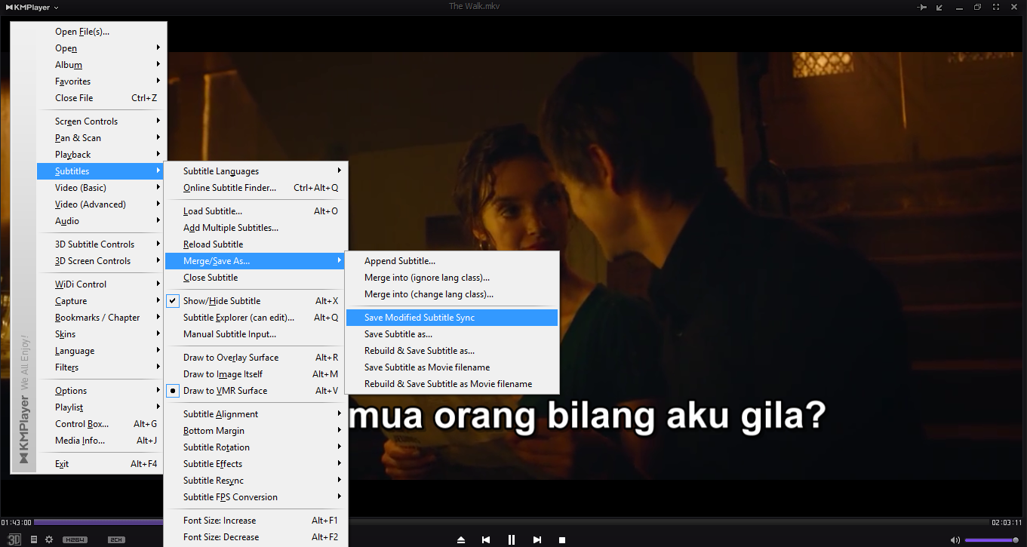Open the playlist editor icon
Screen dimensions: 1027x547
34,539
